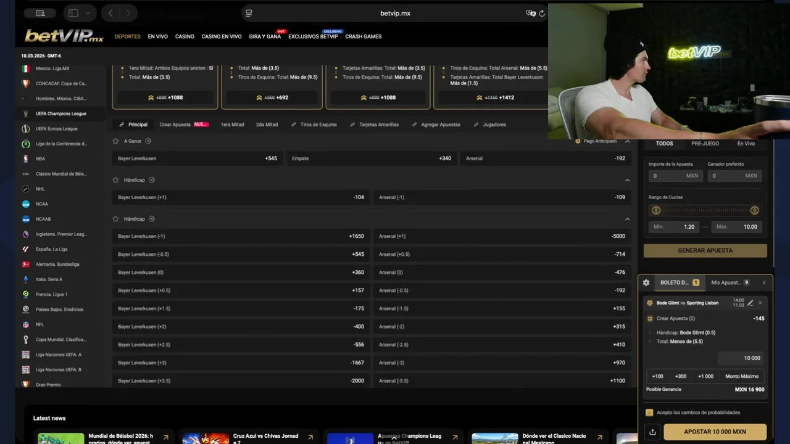Collapse the A Ganar market section
Image resolution: width=790 pixels, height=444 pixels.
coord(627,141)
